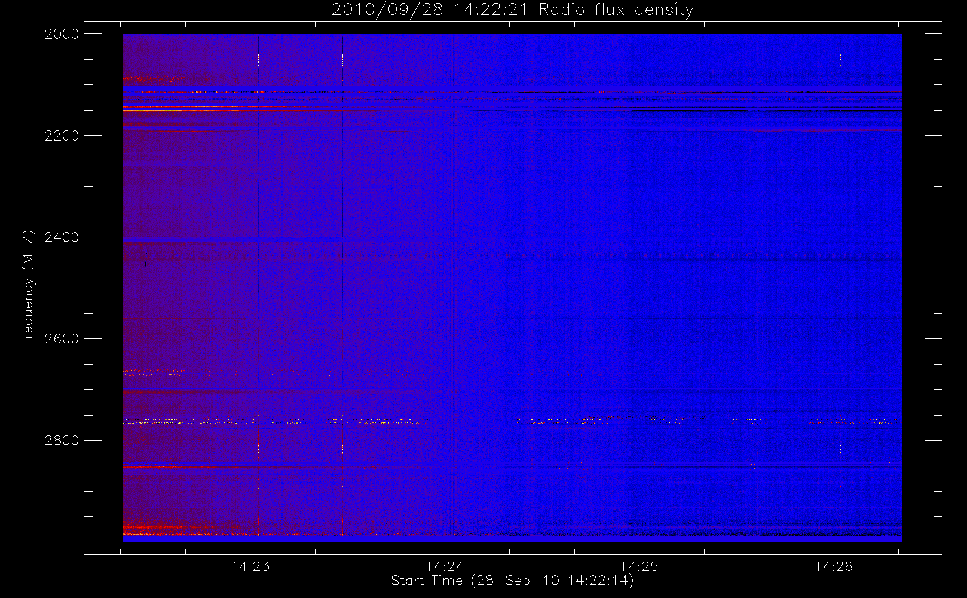967x598 pixels.
Task: Click the time tick label "14:25"
Action: click(x=639, y=566)
